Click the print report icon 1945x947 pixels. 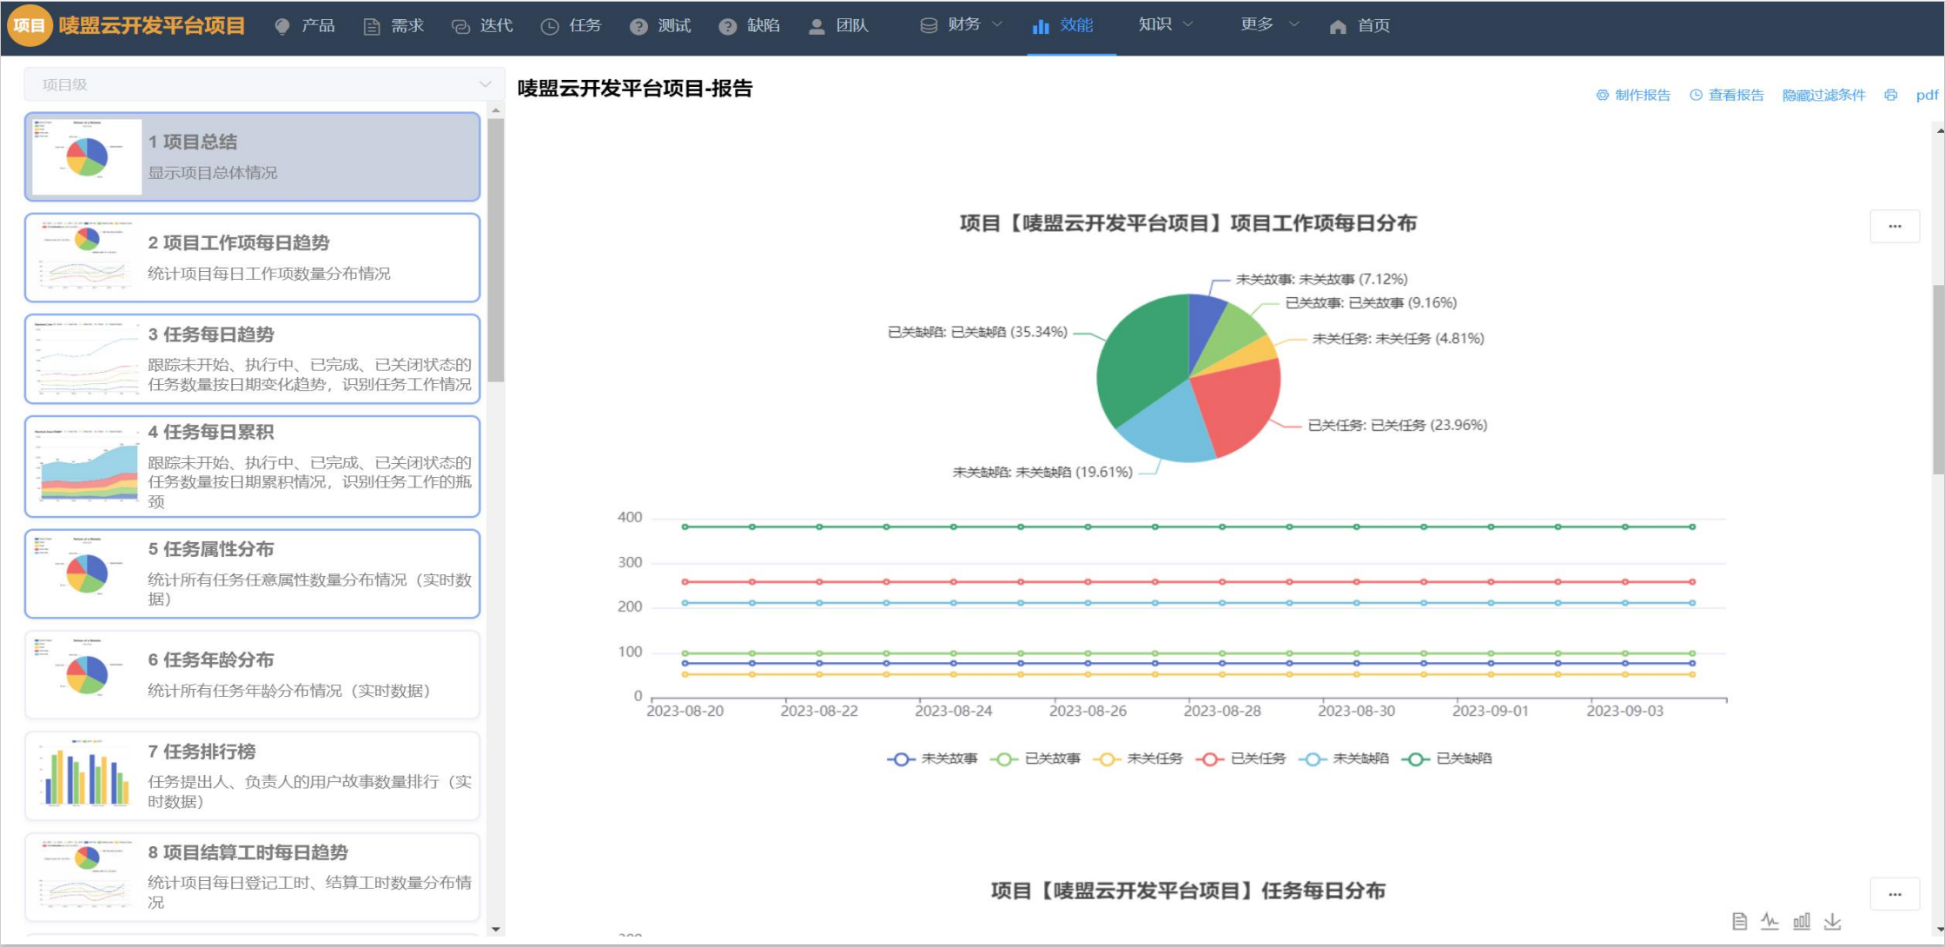1890,95
